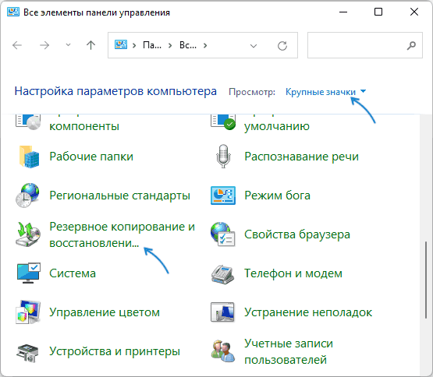Open the backup and restore drive icon
Viewport: 433px width, 377px height.
coord(28,234)
